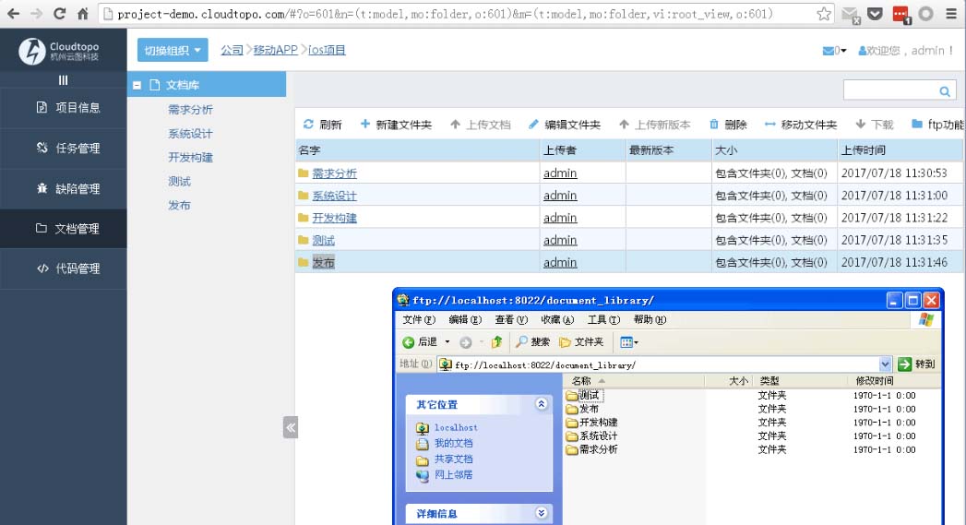Collapse the 文档库 tree node
The width and height of the screenshot is (966, 525).
137,85
